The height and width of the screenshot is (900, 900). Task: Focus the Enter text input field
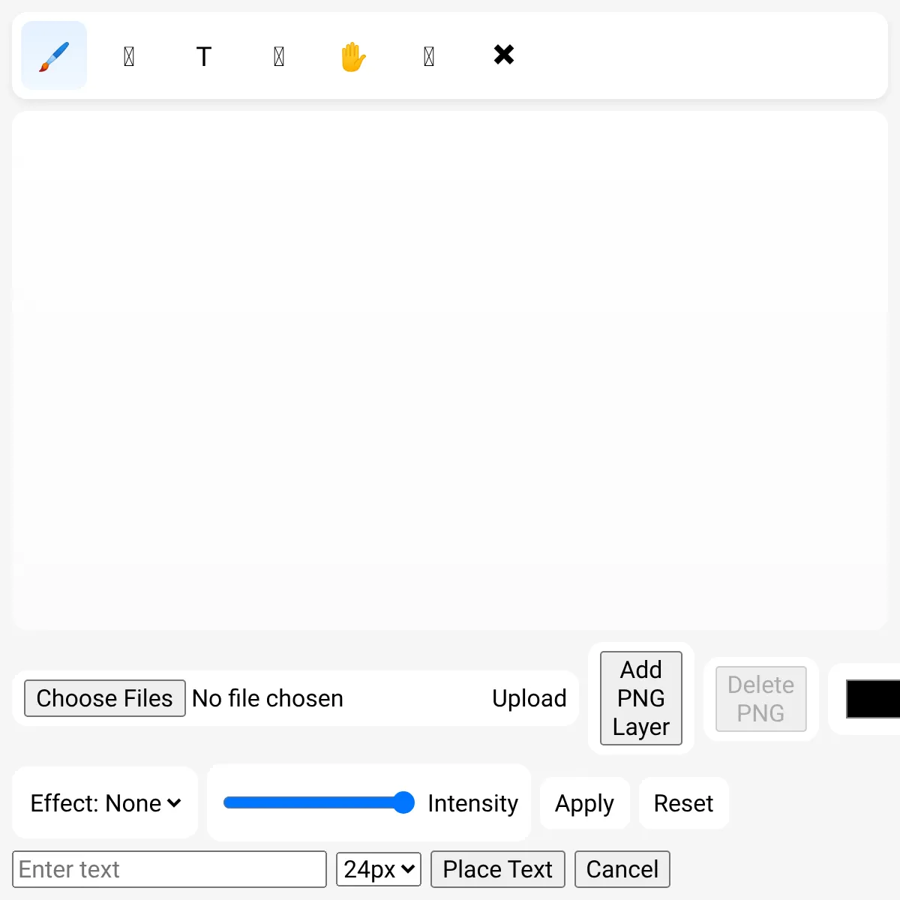[x=169, y=869]
